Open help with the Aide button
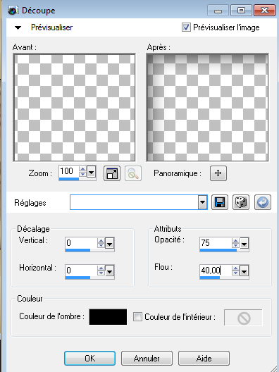Image resolution: width=279 pixels, height=372 pixels. point(204,358)
